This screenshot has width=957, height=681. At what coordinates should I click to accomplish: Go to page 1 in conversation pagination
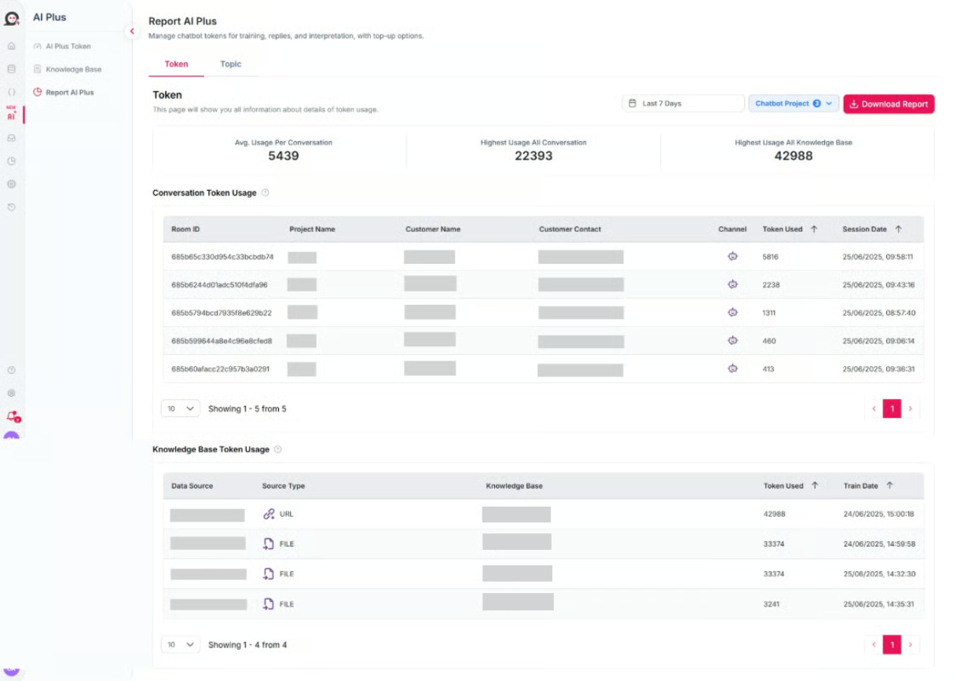[x=892, y=408]
